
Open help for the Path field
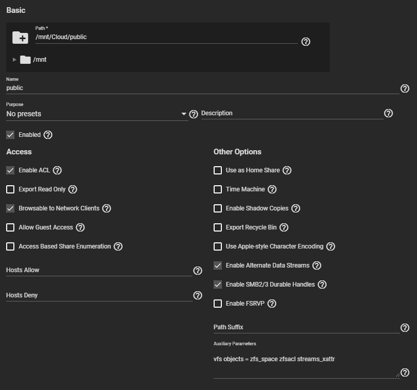coord(306,42)
